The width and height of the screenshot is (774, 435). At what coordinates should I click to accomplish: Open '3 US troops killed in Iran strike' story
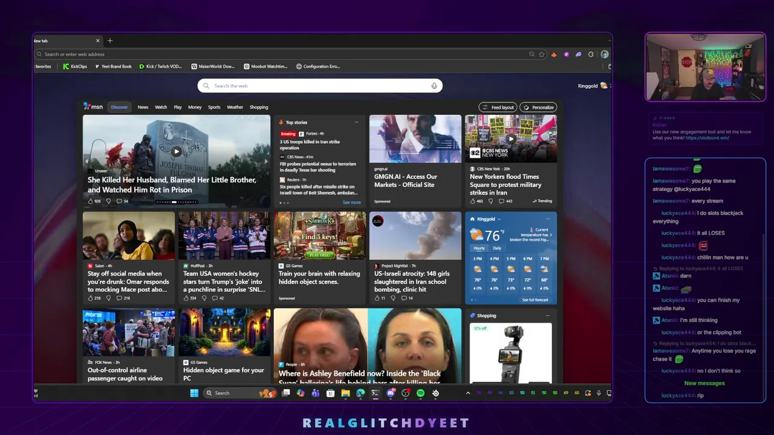[310, 144]
